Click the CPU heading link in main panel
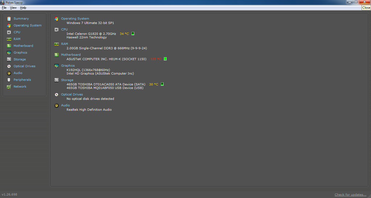 (64, 29)
